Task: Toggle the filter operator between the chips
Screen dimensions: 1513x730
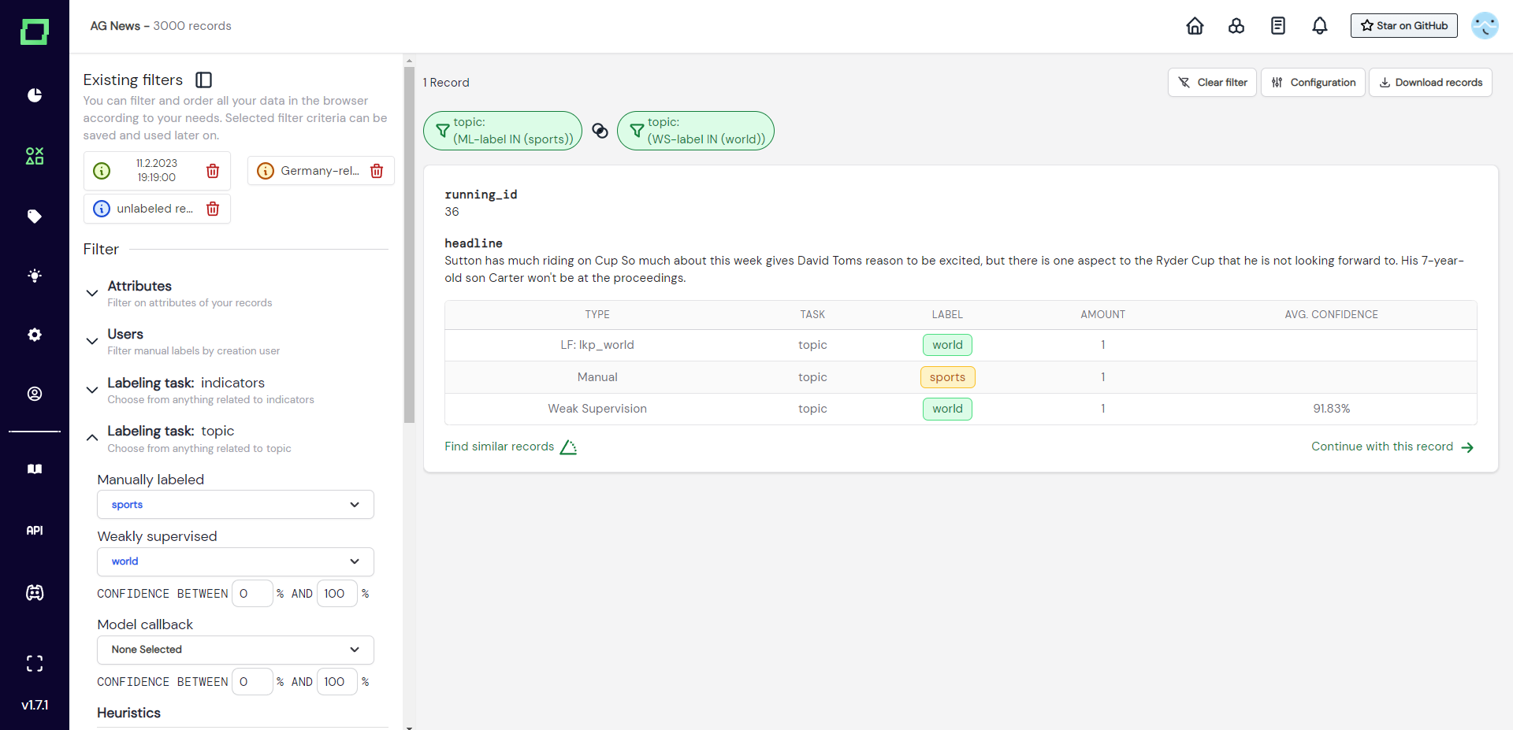Action: [x=600, y=131]
